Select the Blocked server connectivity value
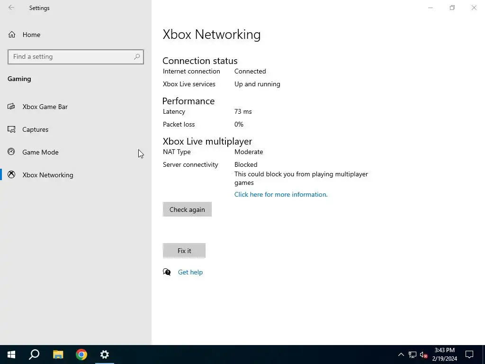 point(246,164)
